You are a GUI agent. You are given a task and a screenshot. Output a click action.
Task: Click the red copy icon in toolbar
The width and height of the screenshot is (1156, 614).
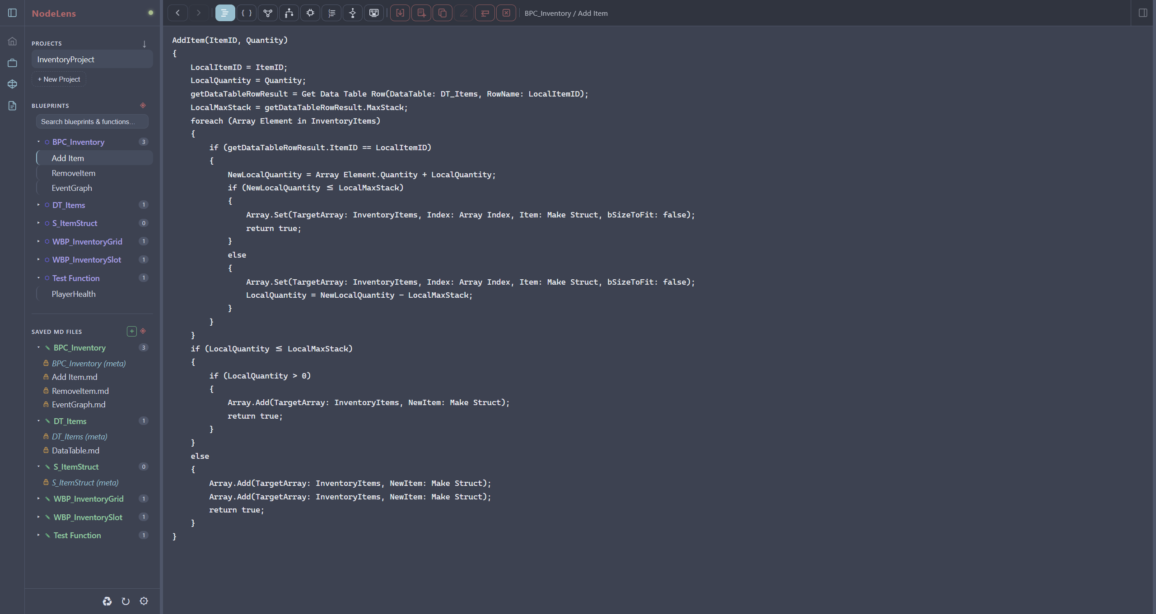click(x=443, y=13)
